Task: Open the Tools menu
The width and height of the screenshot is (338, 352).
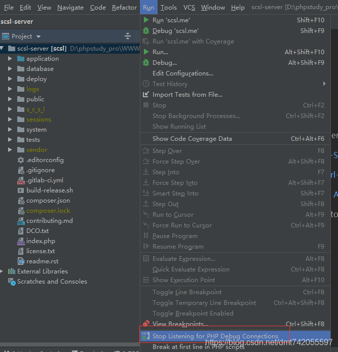Action: pos(168,8)
